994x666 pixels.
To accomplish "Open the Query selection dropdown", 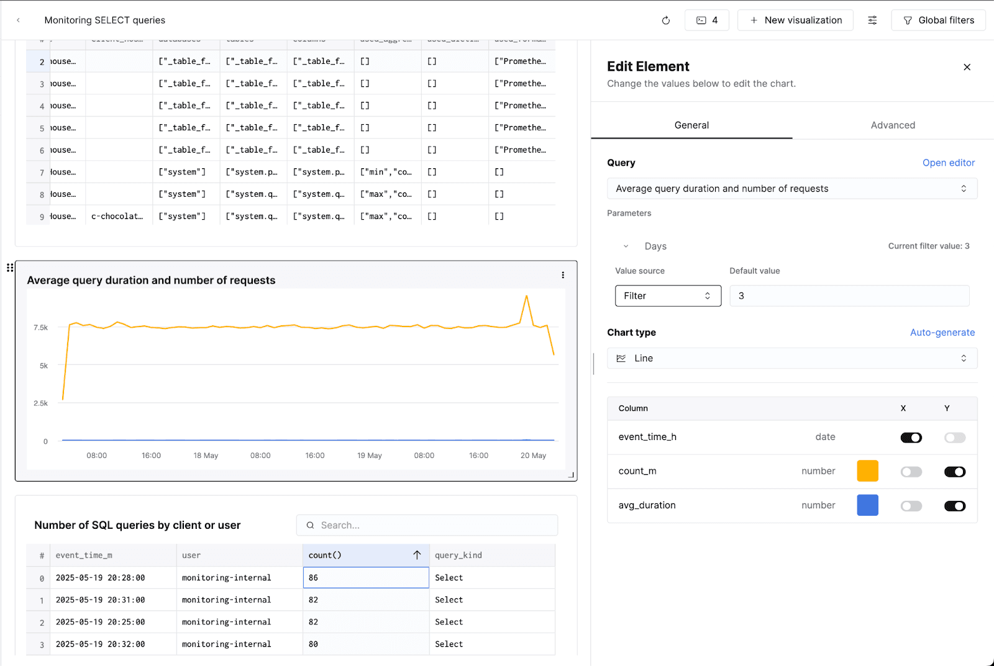I will tap(791, 189).
